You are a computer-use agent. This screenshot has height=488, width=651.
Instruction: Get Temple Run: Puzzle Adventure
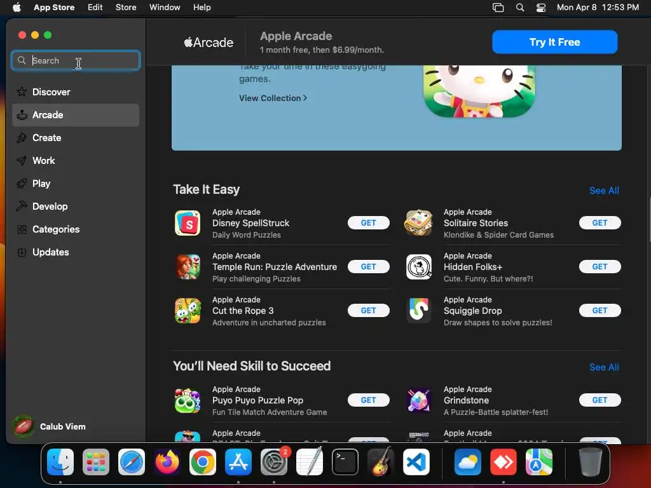pos(368,267)
